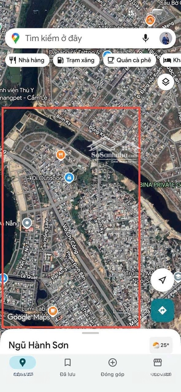The image size is (181, 392).
Task: Tap the grey location pin near Đà Nẵng
Action: (27, 222)
